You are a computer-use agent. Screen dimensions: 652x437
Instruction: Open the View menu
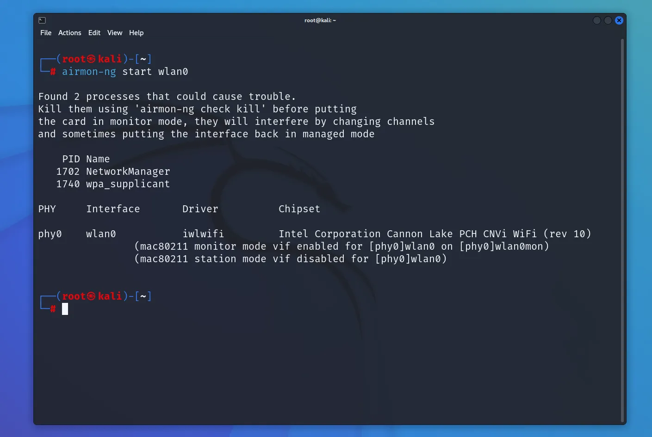pos(114,33)
